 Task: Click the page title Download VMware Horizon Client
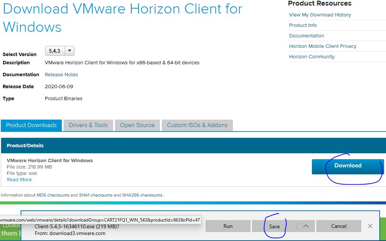122,18
